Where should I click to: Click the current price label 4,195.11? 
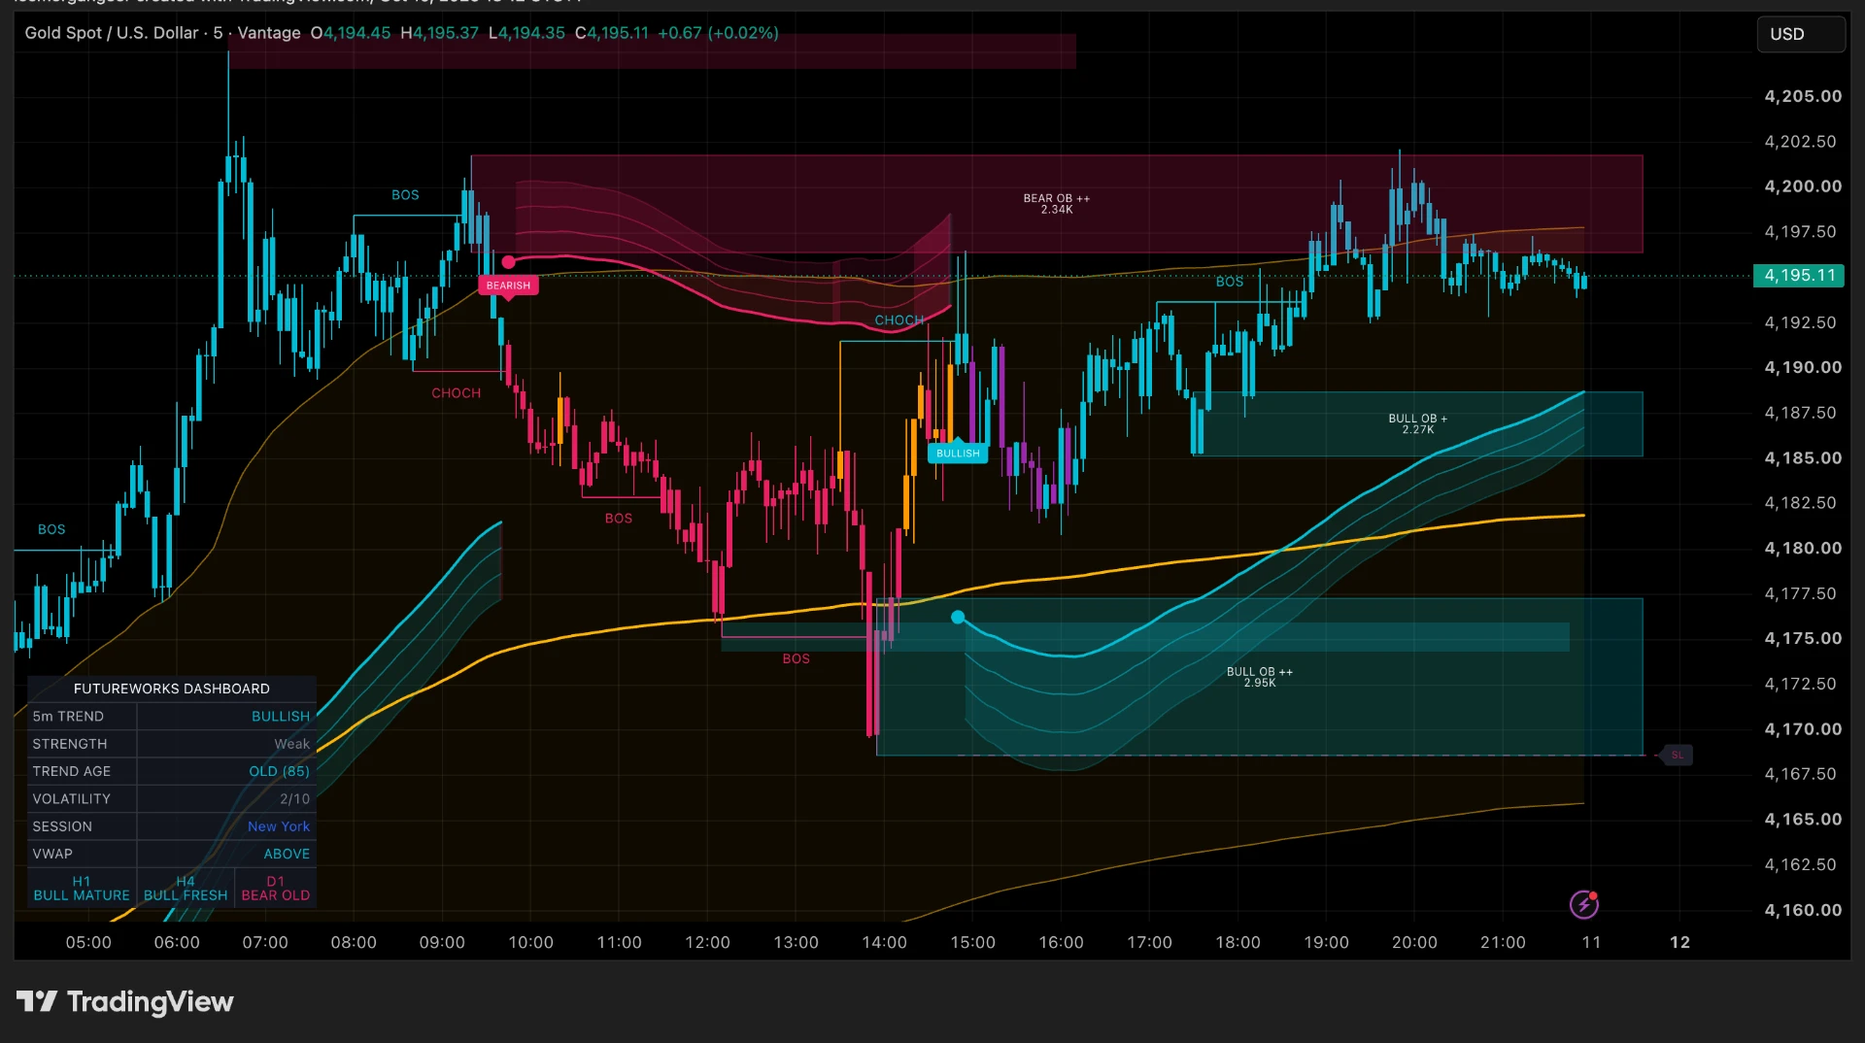pyautogui.click(x=1799, y=276)
